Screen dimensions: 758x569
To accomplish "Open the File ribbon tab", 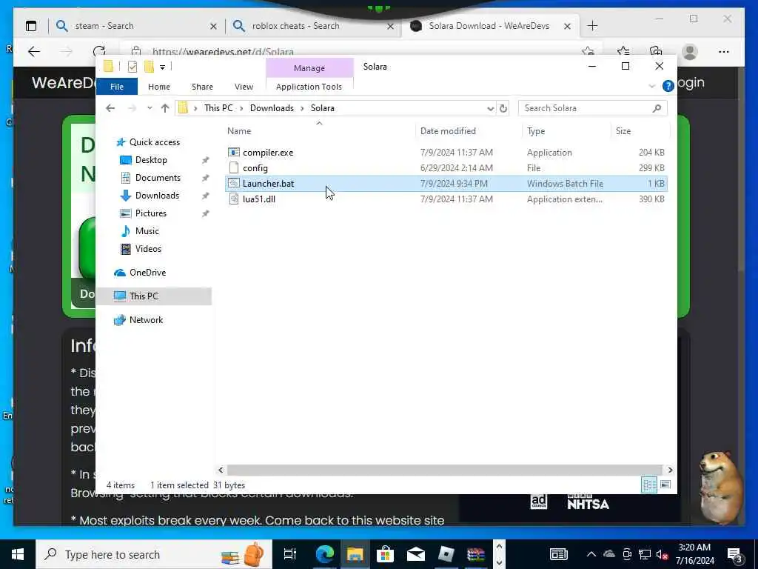I will coord(116,87).
